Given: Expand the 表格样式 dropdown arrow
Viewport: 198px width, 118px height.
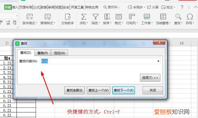Looking at the screenshot, I should tap(54, 23).
